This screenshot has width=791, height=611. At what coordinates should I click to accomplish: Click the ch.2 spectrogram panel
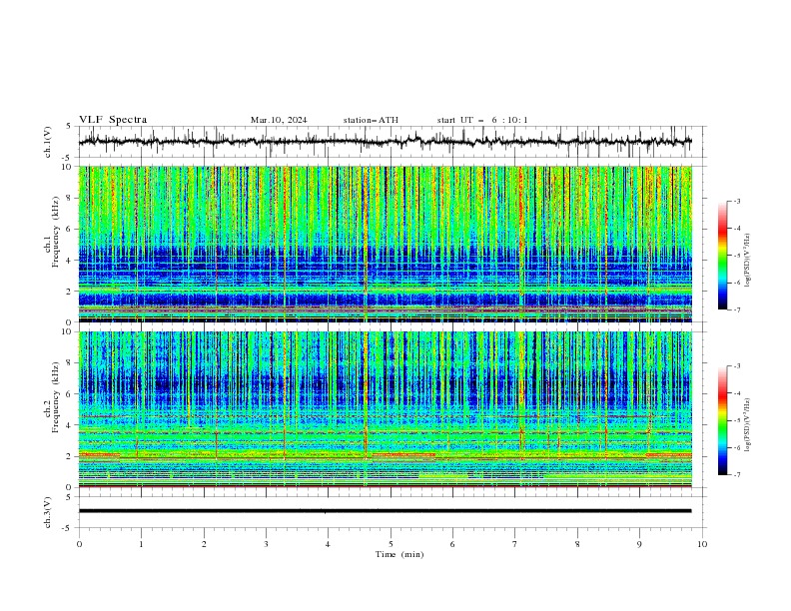click(385, 409)
